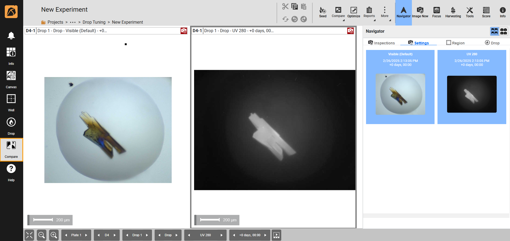Open the Optimize tool
Viewport: 510px width, 241px height.
(354, 12)
